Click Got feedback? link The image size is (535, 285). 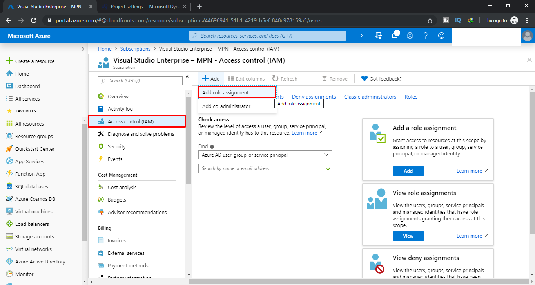(381, 79)
